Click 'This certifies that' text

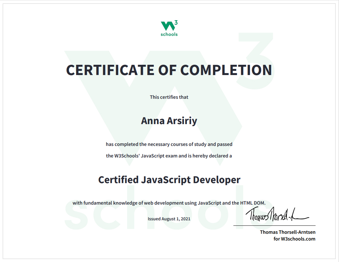point(169,97)
